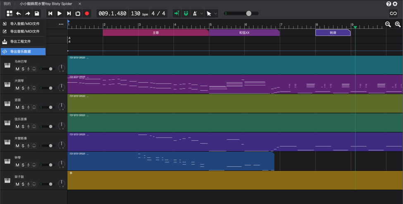
Task: Expand the pointer tool dropdown arrow
Action: [216, 14]
